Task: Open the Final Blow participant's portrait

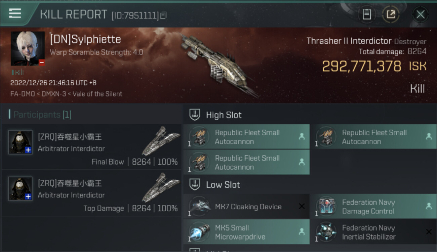Action: [21, 142]
